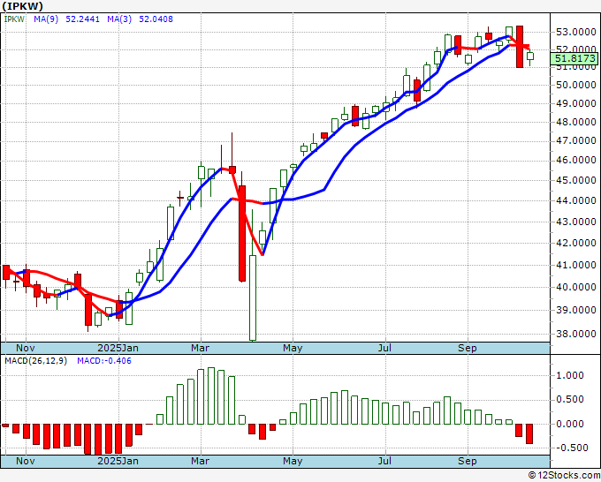Click the MA(9) value 52.2441
Screen dimensions: 601x482
pyautogui.click(x=82, y=19)
